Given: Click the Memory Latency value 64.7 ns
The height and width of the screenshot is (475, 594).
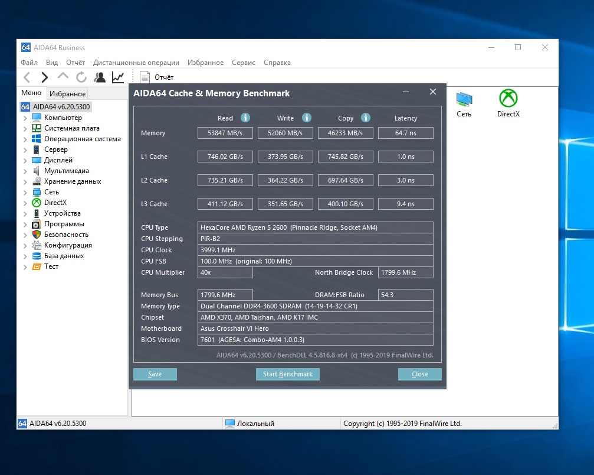Looking at the screenshot, I should pyautogui.click(x=406, y=133).
